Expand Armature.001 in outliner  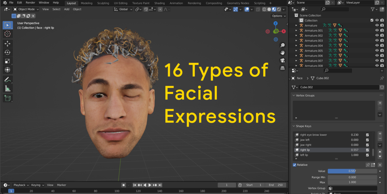point(297,30)
